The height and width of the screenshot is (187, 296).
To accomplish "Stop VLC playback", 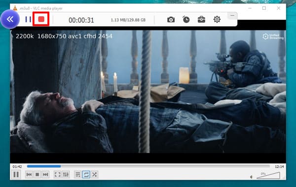I will [x=37, y=175].
